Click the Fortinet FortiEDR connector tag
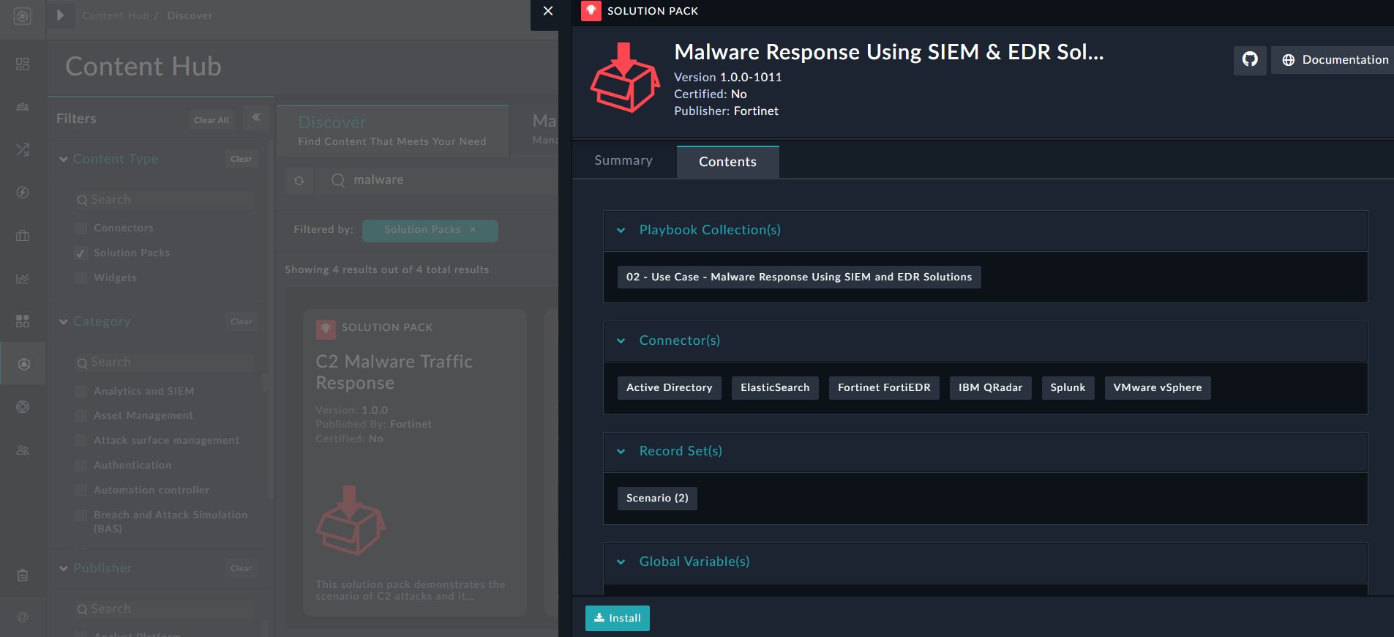This screenshot has height=637, width=1394. [884, 387]
